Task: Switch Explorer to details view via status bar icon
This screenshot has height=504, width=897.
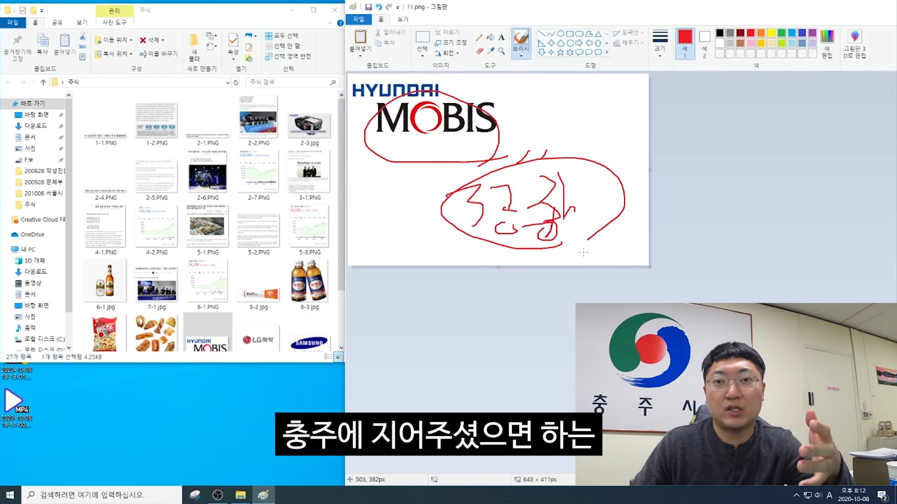Action: [328, 357]
